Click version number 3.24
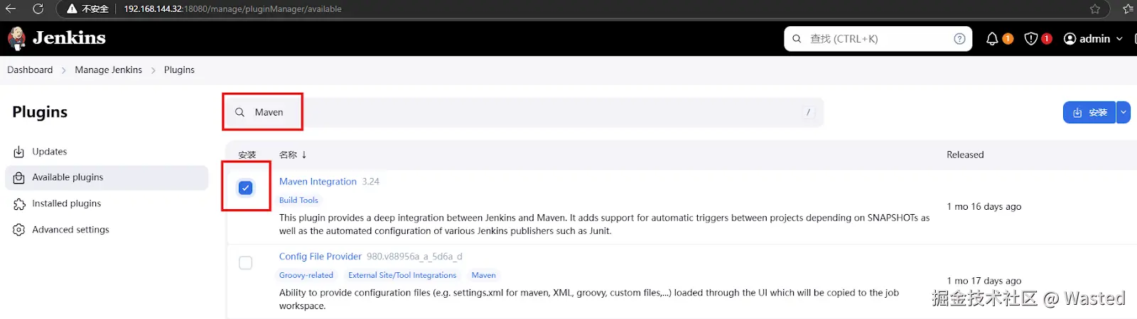Image resolution: width=1137 pixels, height=319 pixels. pyautogui.click(x=371, y=181)
